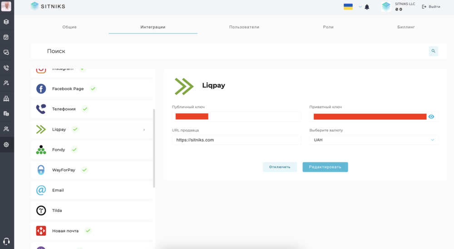Screen dimensions: 454x249
Task: Switch to the Пользователи tab
Action: [244, 27]
